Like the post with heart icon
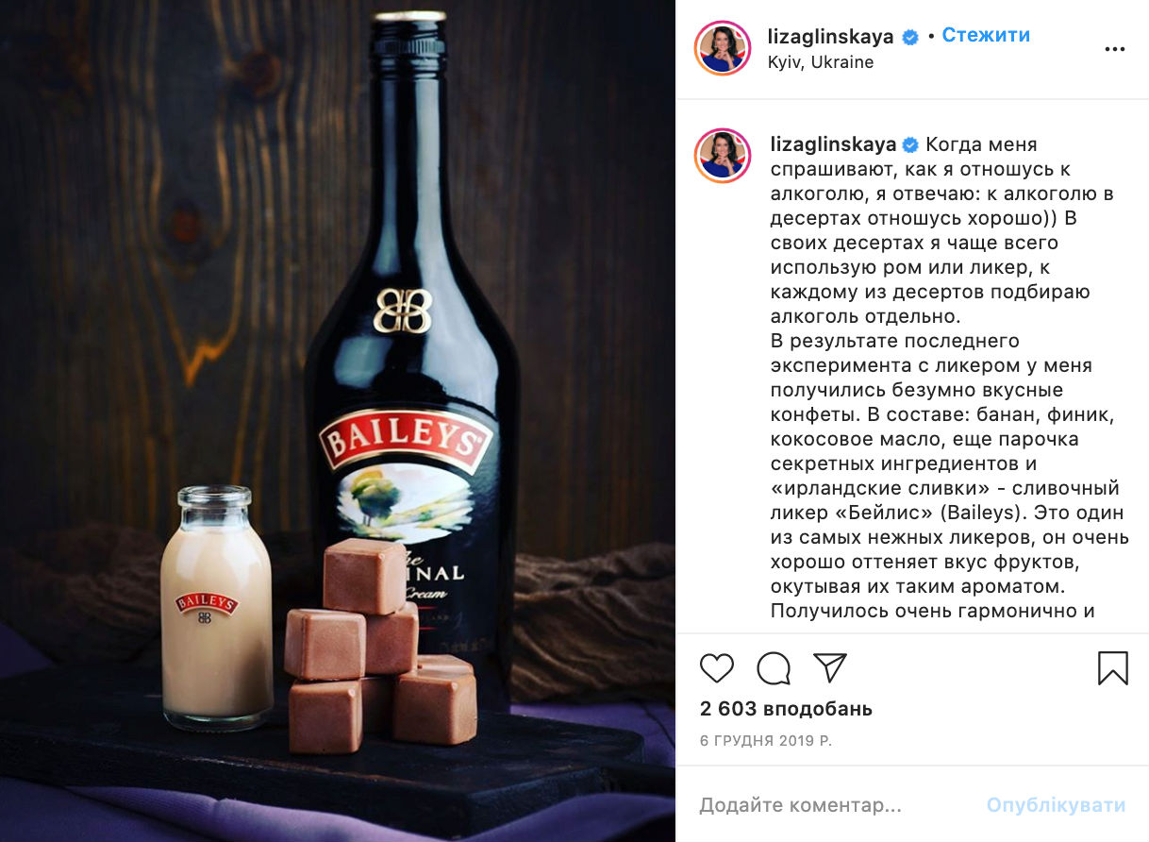Image resolution: width=1149 pixels, height=842 pixels. point(717,667)
